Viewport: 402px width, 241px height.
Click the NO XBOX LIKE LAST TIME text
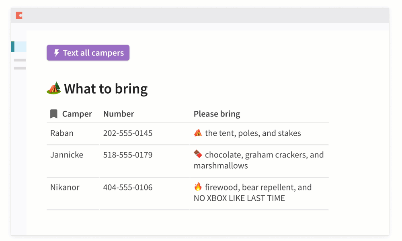[x=239, y=198]
